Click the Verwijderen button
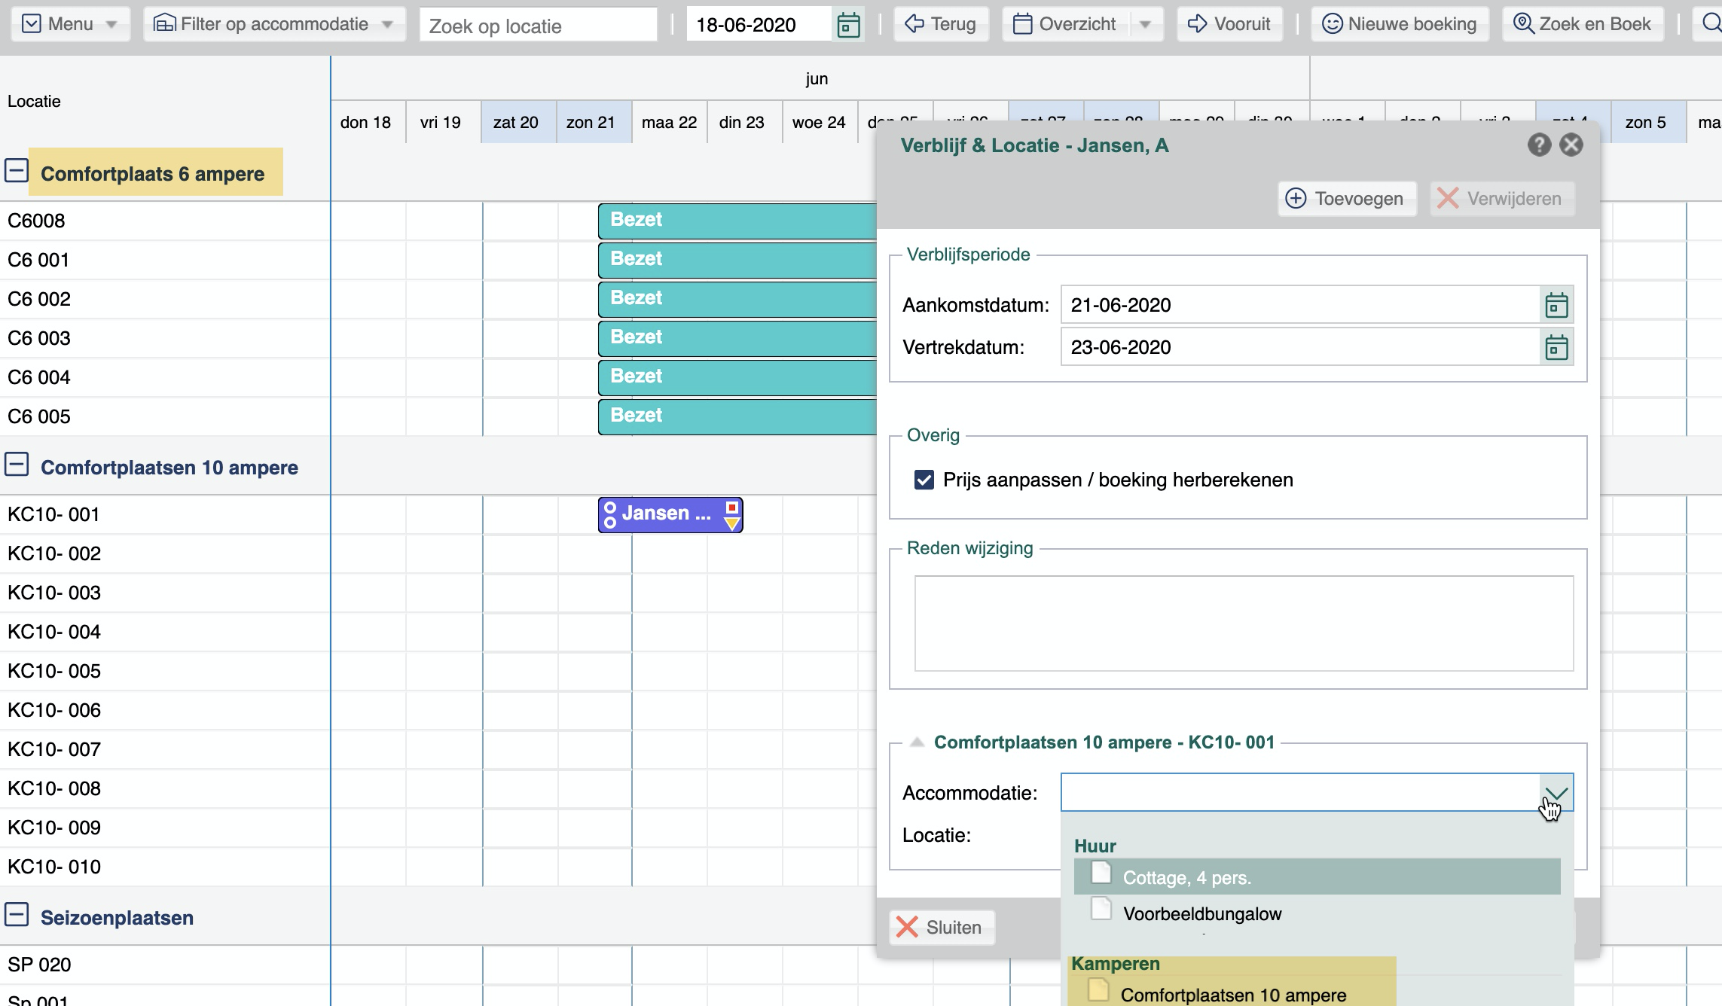This screenshot has height=1006, width=1722. click(1501, 199)
